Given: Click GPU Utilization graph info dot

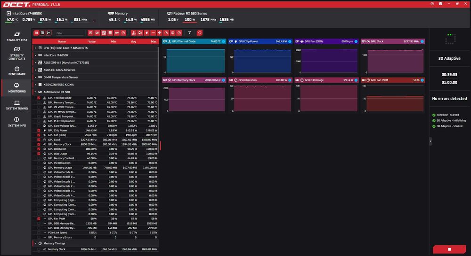Looking at the screenshot, I should (290, 80).
